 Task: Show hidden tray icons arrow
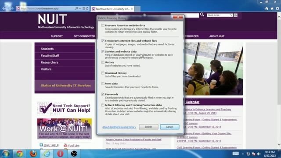pos(243,154)
